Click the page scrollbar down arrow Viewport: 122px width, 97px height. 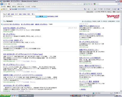point(121,91)
